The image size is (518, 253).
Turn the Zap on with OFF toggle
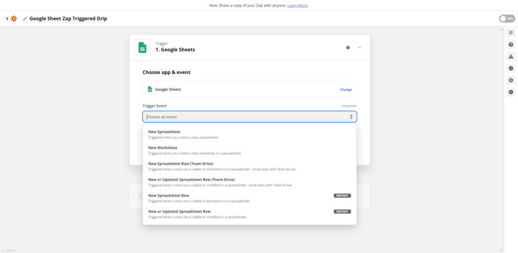(507, 19)
